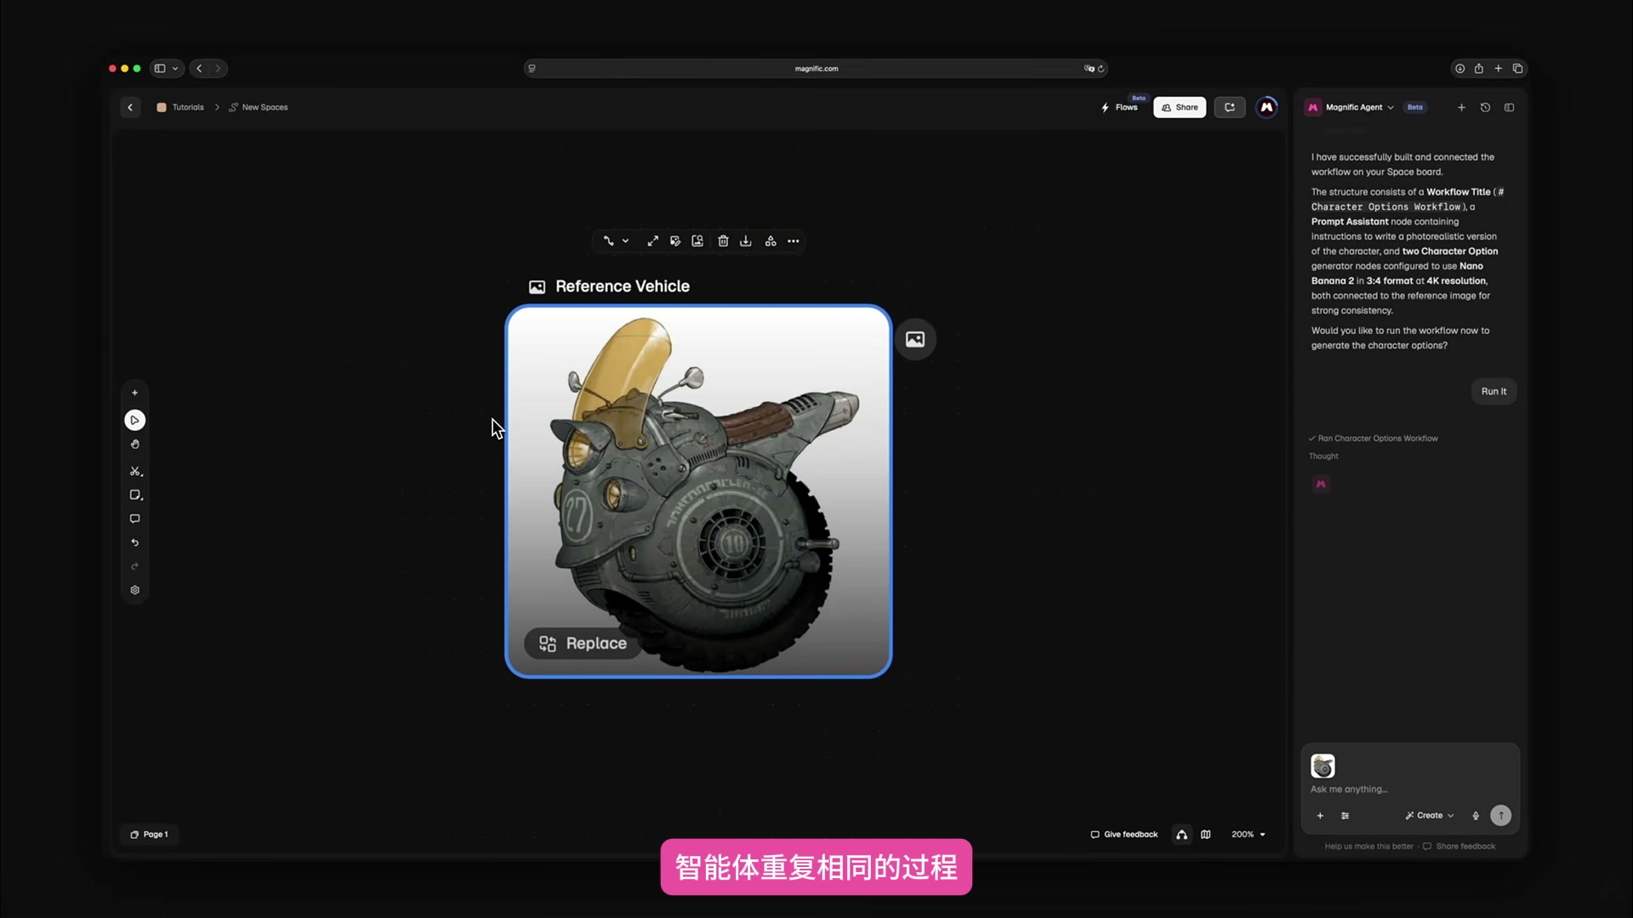This screenshot has width=1633, height=918.
Task: Open the Page 1 selector
Action: click(150, 835)
